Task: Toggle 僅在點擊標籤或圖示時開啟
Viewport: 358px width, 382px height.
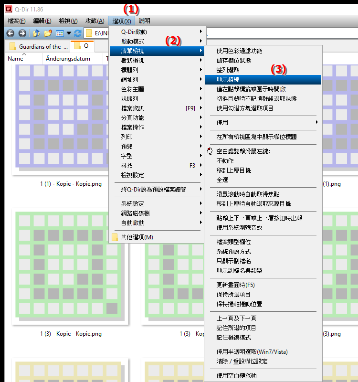Action: pos(263,89)
